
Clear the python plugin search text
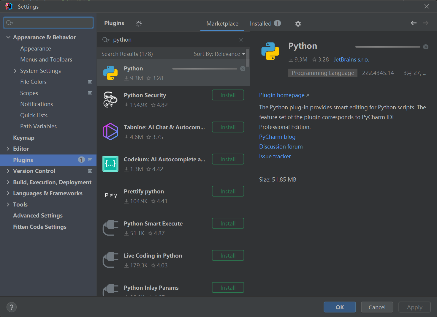tap(241, 40)
